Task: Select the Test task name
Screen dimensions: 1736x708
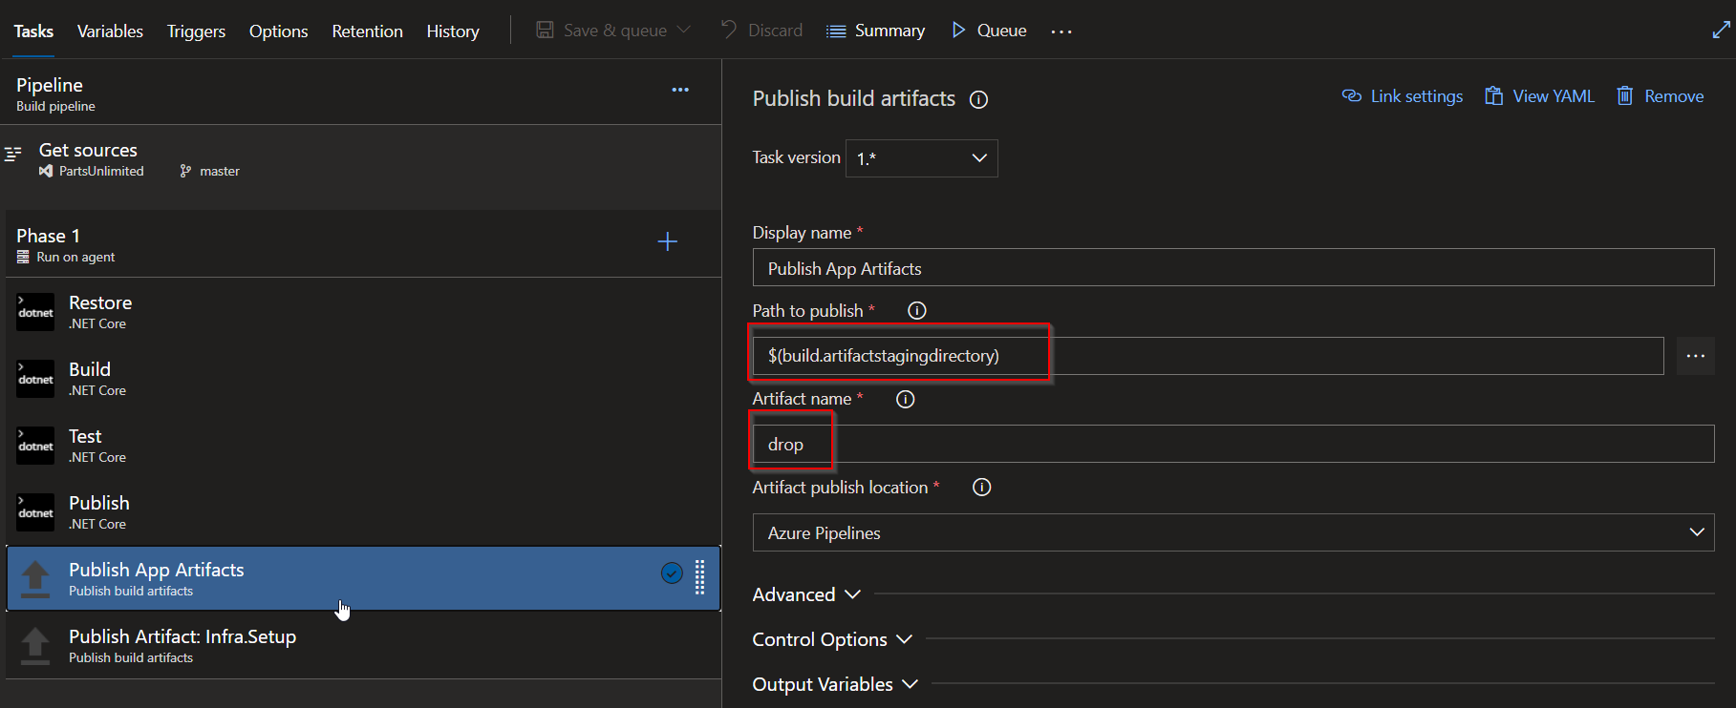Action: click(x=85, y=436)
